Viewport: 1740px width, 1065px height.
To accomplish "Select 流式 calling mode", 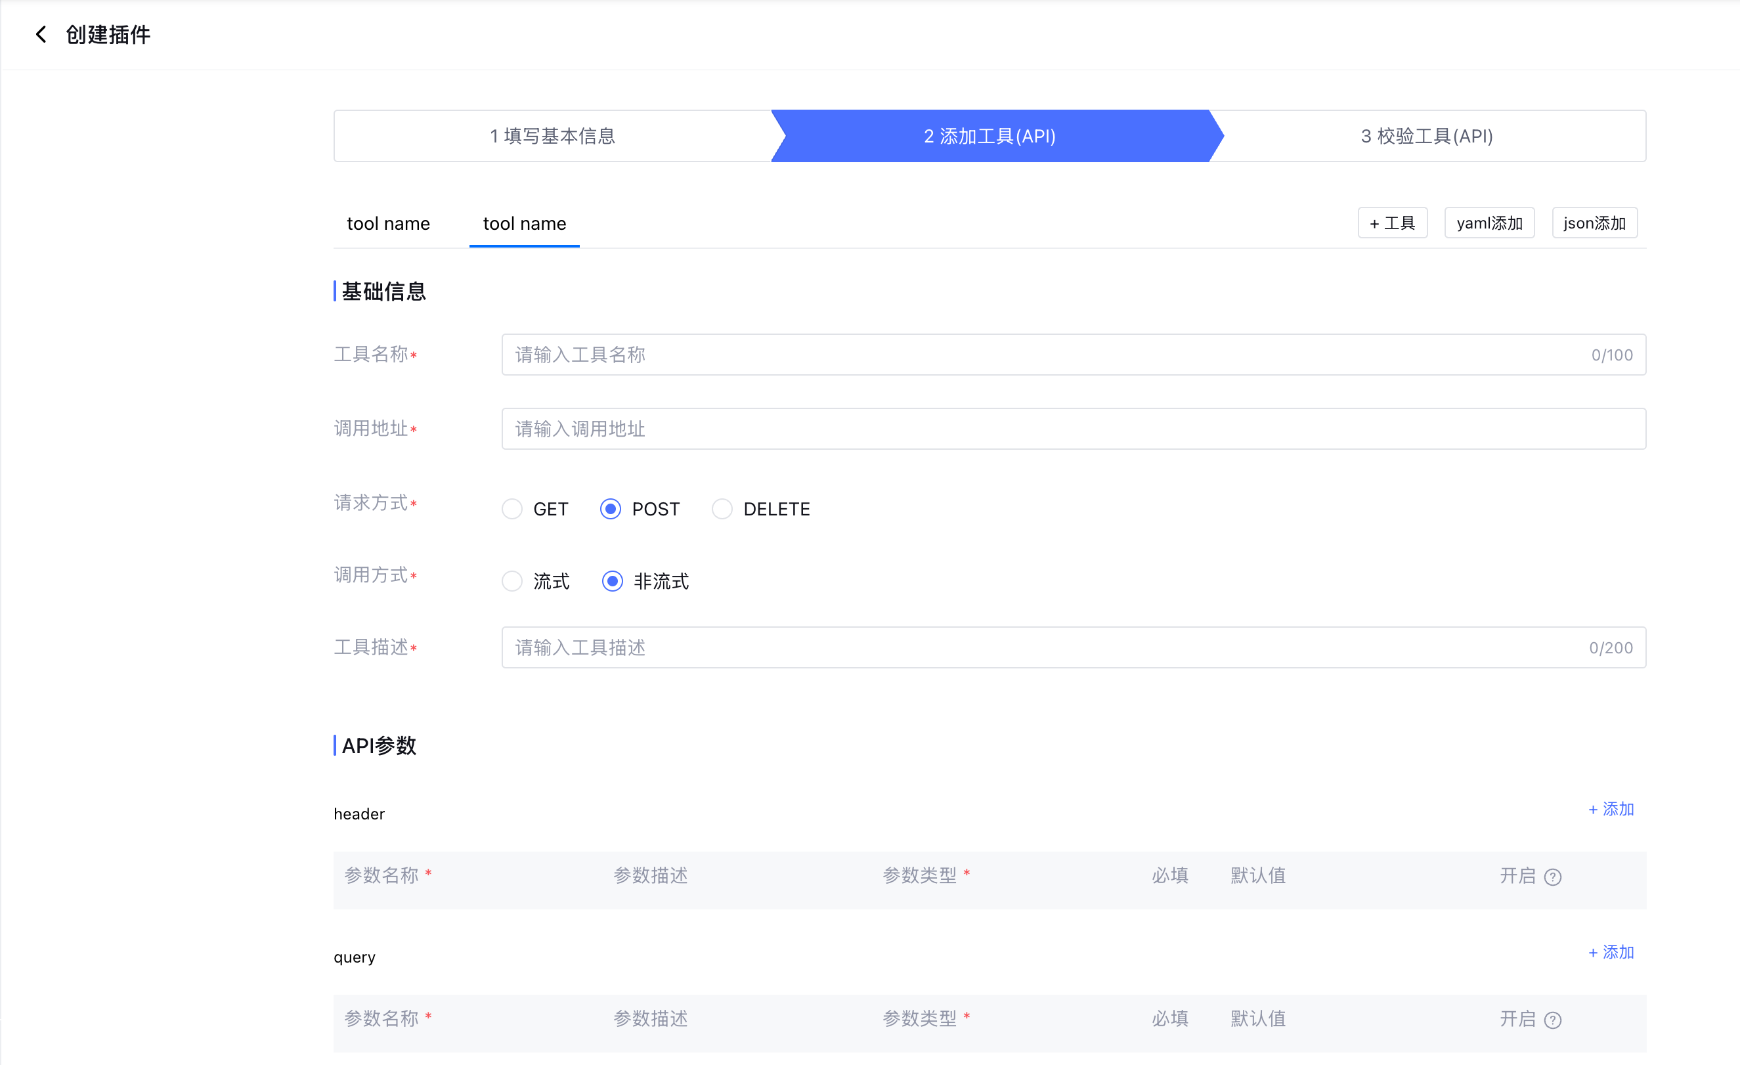I will pyautogui.click(x=512, y=580).
